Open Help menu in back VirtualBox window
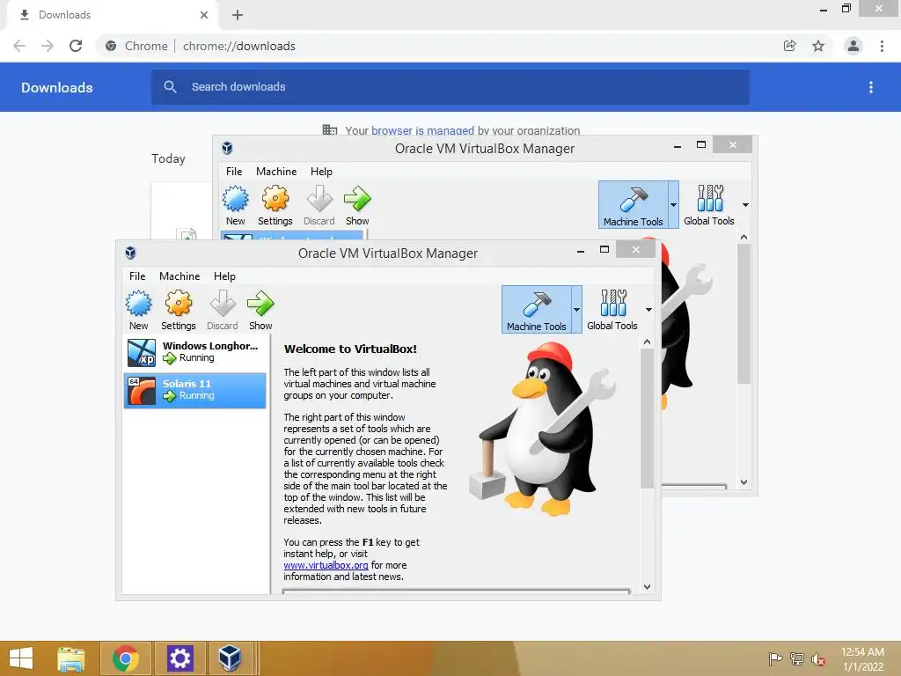Screen dimensions: 901x676 321,172
